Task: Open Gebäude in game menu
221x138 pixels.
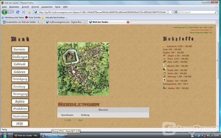Action: pyautogui.click(x=20, y=64)
